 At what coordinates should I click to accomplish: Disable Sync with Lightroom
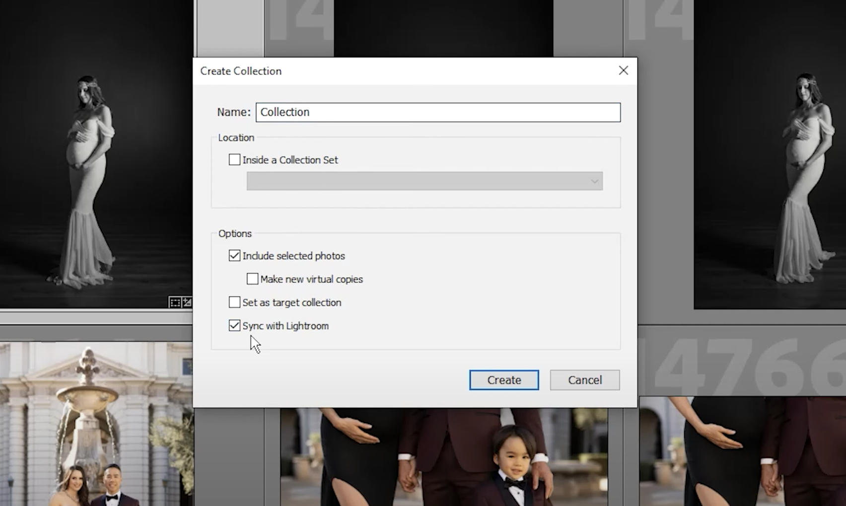pos(234,325)
